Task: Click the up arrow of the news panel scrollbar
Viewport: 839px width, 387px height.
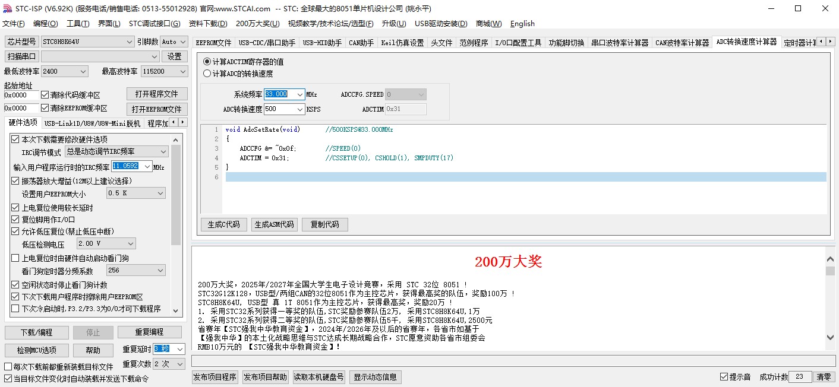Action: 830,259
